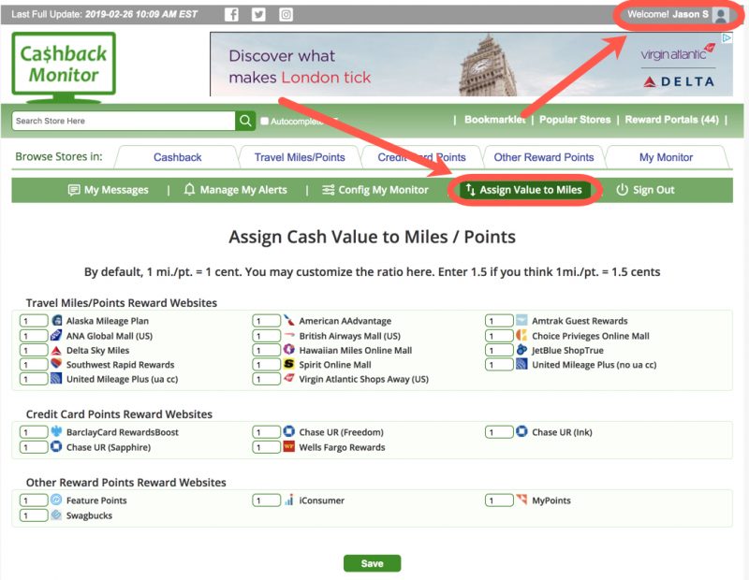Image resolution: width=749 pixels, height=580 pixels.
Task: Open the Twitter icon
Action: (258, 14)
